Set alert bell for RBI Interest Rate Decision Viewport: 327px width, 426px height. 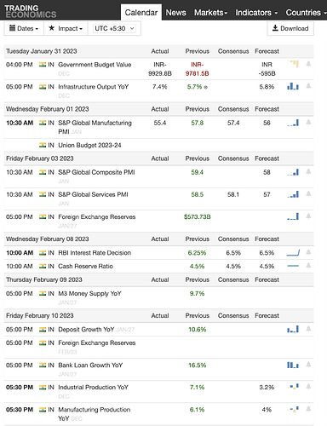pyautogui.click(x=308, y=252)
